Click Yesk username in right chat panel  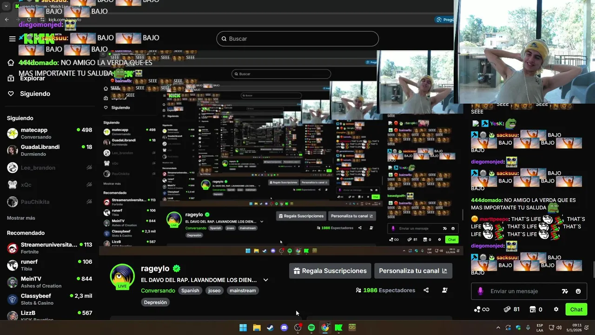[x=496, y=124]
